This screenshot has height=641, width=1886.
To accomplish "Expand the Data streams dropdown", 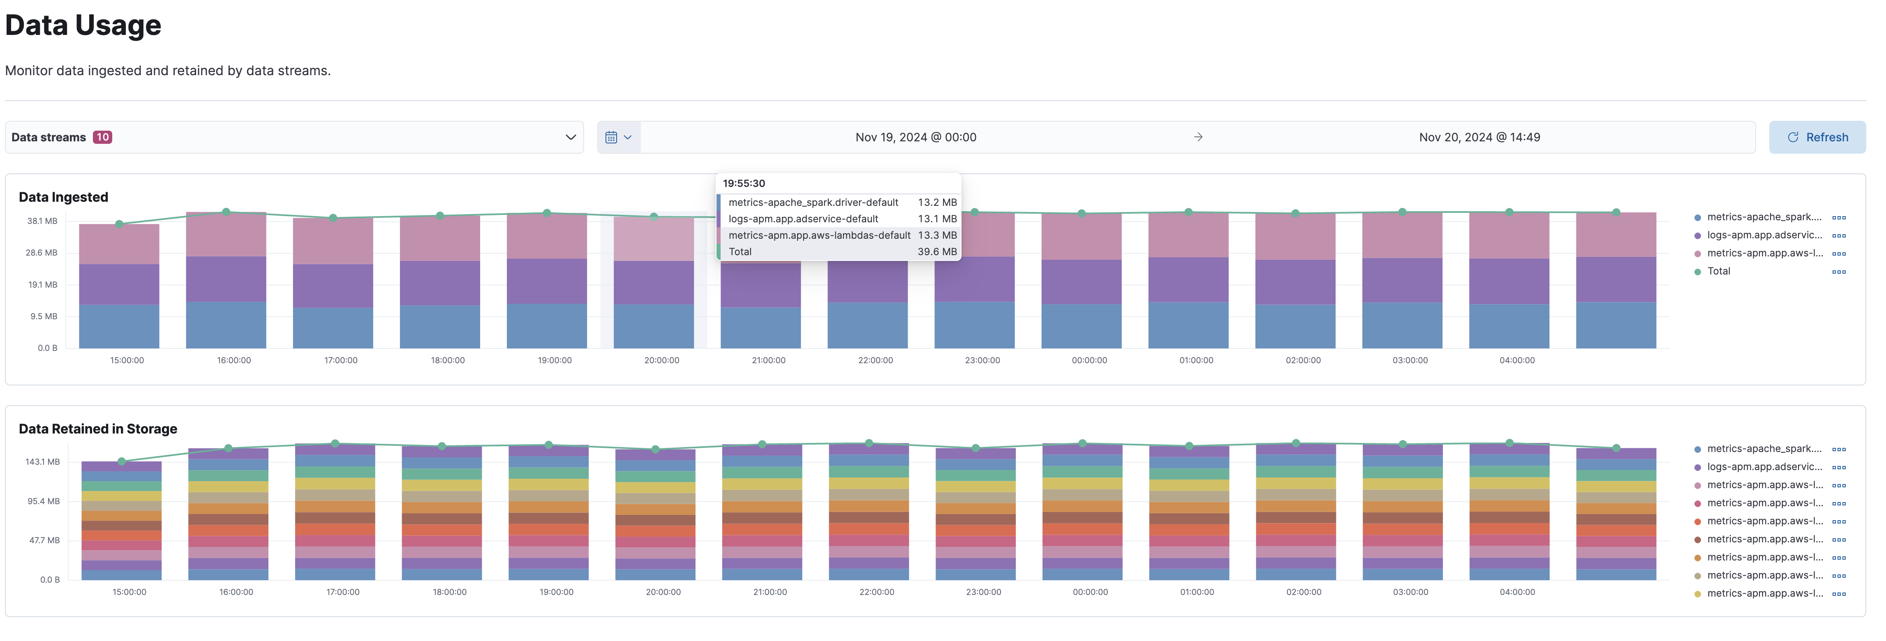I will (x=294, y=137).
